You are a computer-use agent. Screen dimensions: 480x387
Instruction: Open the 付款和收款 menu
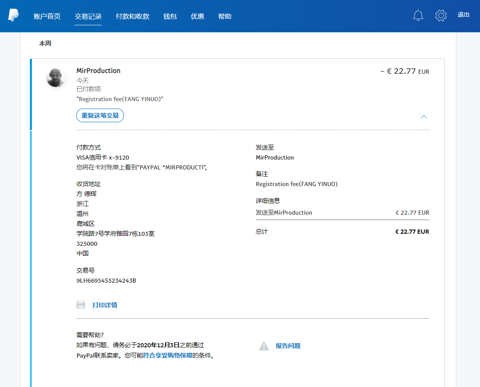coord(132,16)
